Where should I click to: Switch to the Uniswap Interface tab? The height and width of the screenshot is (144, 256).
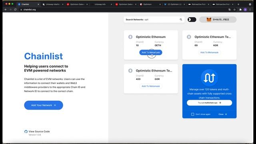pos(52,4)
